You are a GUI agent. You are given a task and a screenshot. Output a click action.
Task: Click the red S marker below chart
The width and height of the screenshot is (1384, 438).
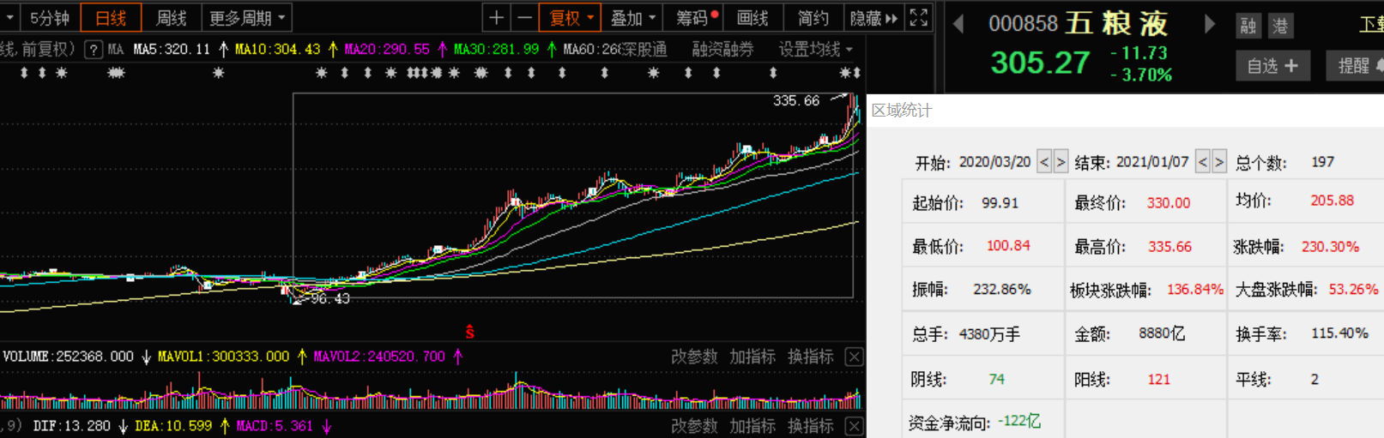coord(470,332)
